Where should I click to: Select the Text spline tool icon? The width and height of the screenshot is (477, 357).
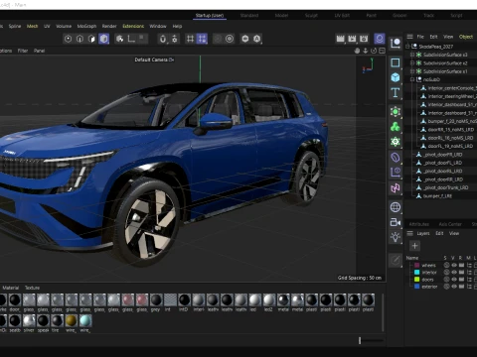396,93
